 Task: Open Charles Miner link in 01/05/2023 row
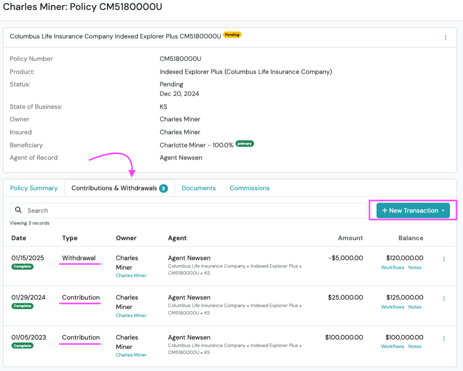[131, 355]
